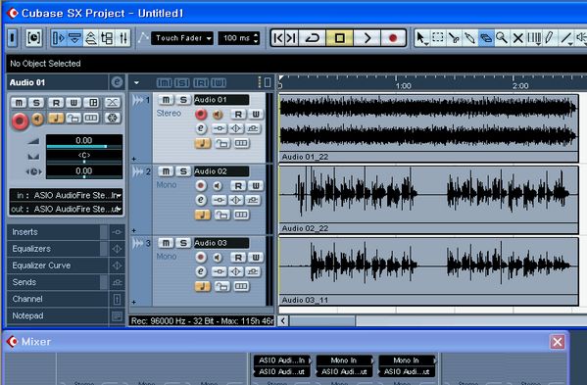Toggle global Write automation button
Image resolution: width=587 pixels, height=385 pixels.
tap(219, 82)
